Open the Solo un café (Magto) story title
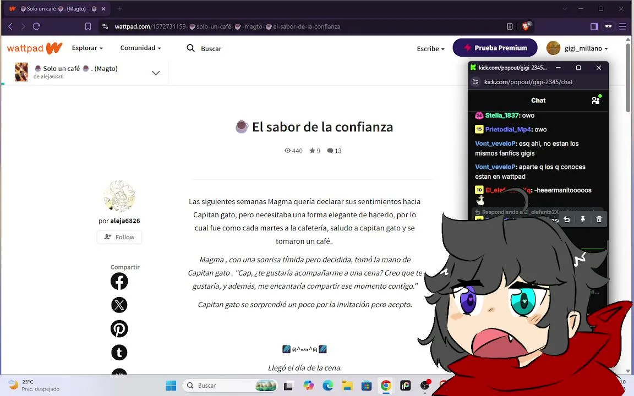The height and width of the screenshot is (396, 634). [x=76, y=68]
